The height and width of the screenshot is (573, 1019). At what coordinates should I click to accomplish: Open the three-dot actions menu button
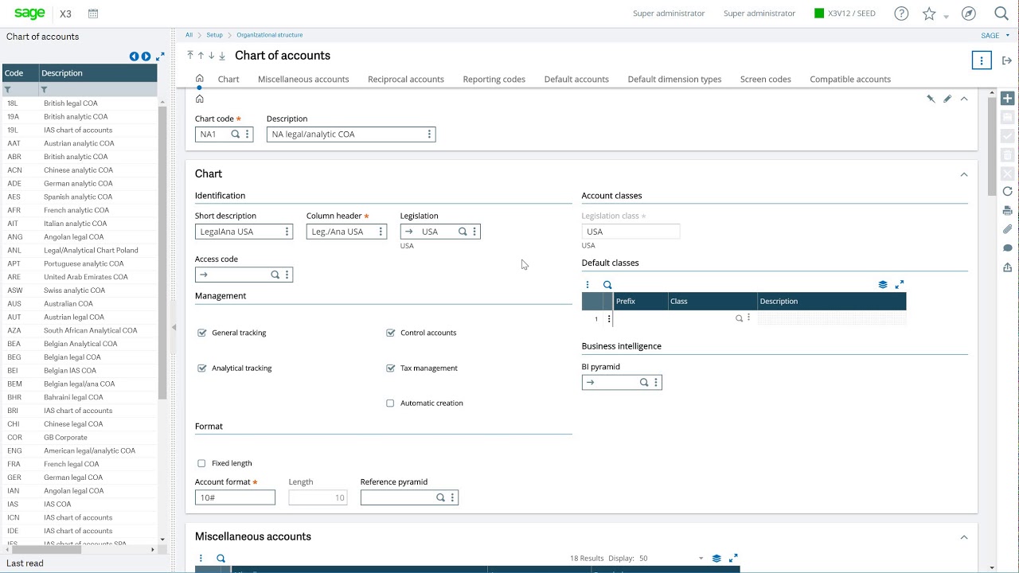tap(982, 60)
